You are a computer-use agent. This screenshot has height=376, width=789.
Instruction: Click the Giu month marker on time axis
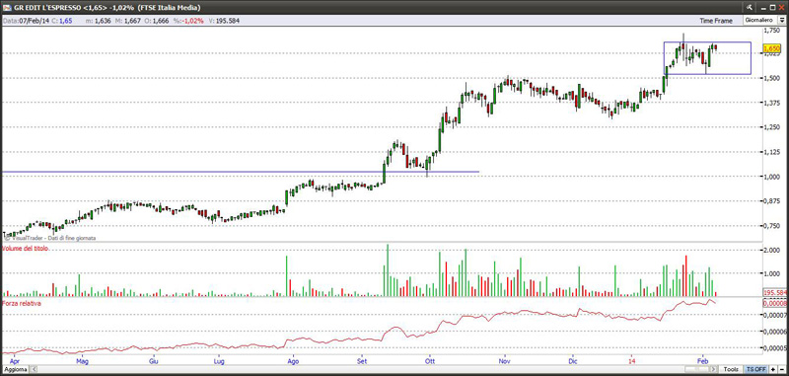[x=154, y=361]
